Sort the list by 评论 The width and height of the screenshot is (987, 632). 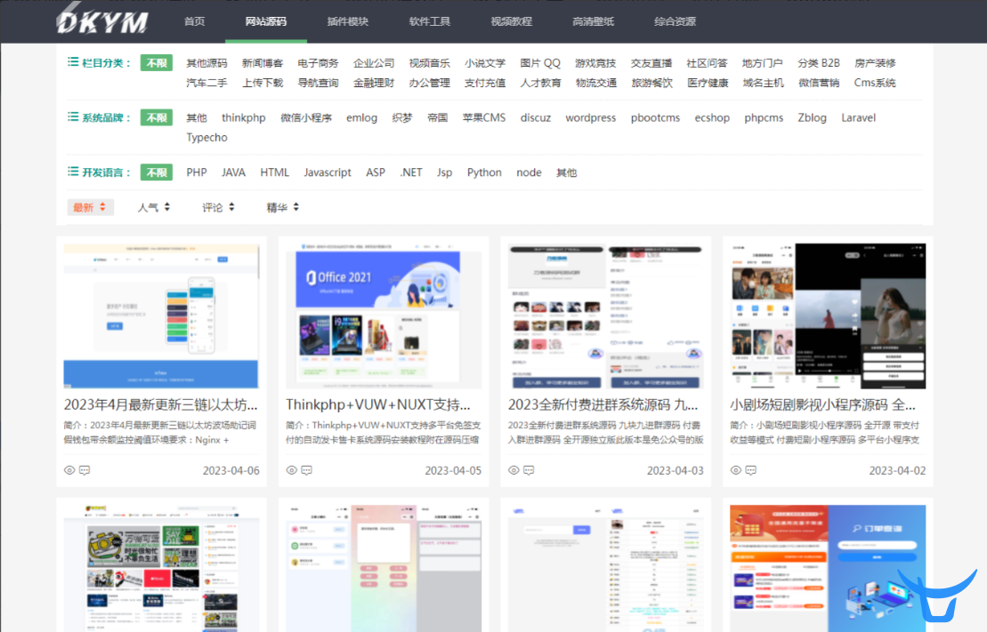point(218,207)
